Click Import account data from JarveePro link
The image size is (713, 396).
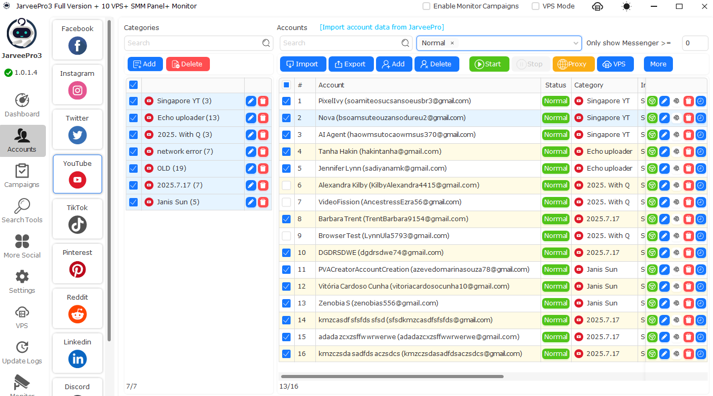pyautogui.click(x=382, y=27)
